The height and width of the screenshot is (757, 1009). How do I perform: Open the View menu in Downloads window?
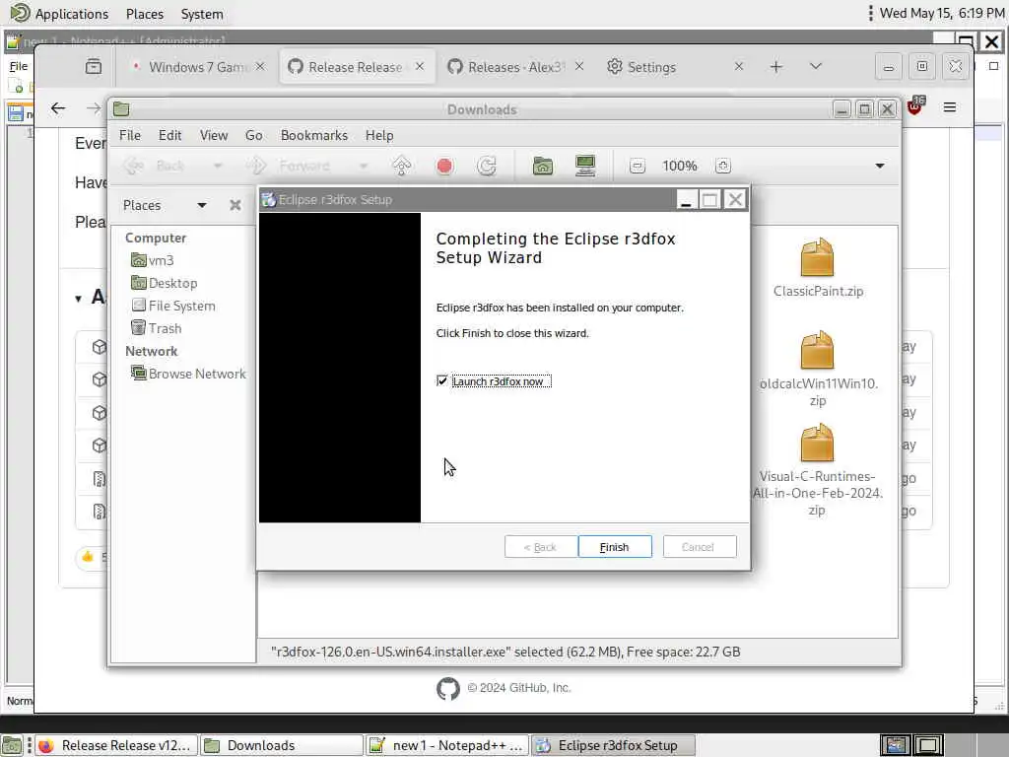[214, 136]
